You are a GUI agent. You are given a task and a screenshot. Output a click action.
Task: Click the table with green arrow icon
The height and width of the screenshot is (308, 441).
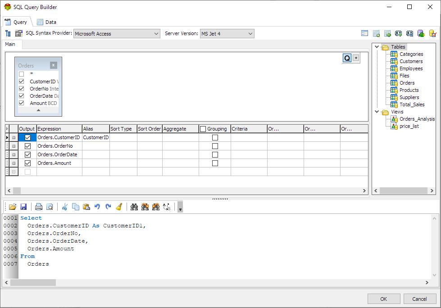click(387, 33)
